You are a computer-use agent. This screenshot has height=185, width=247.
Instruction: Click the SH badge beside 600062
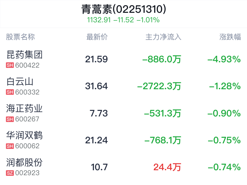click(x=10, y=146)
